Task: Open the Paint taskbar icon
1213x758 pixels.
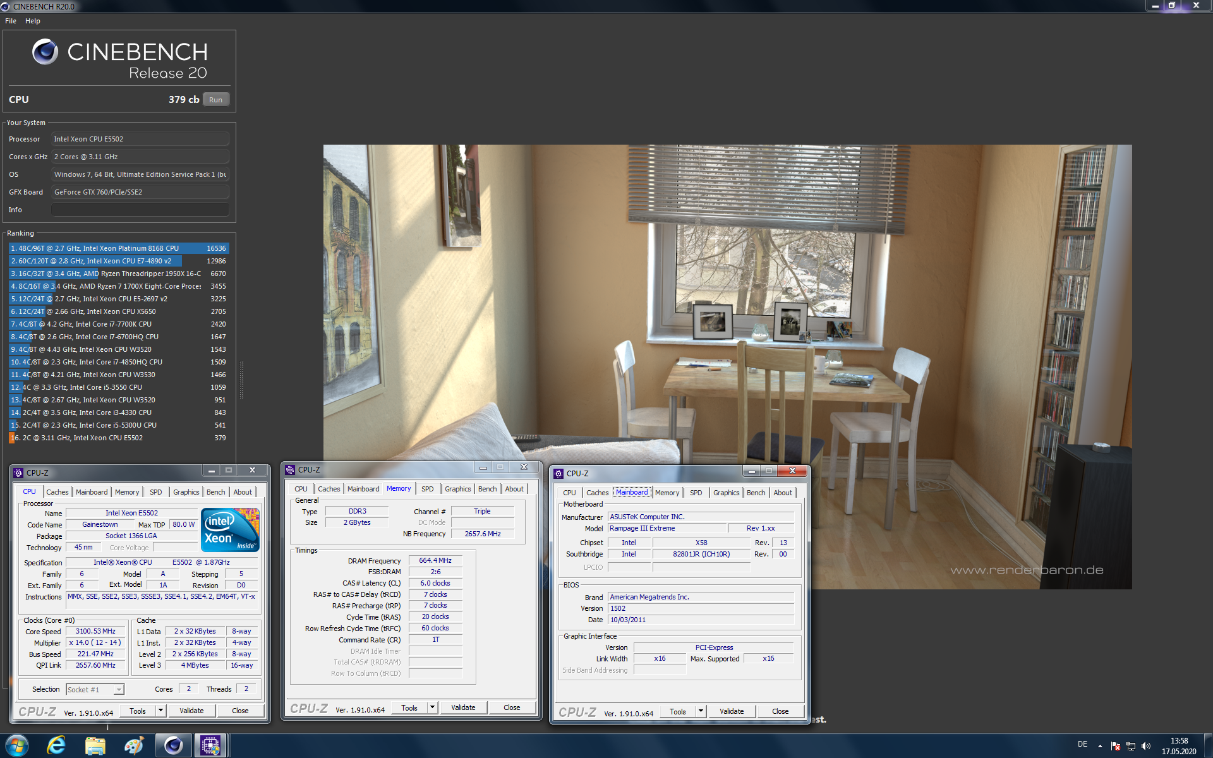Action: click(x=134, y=745)
